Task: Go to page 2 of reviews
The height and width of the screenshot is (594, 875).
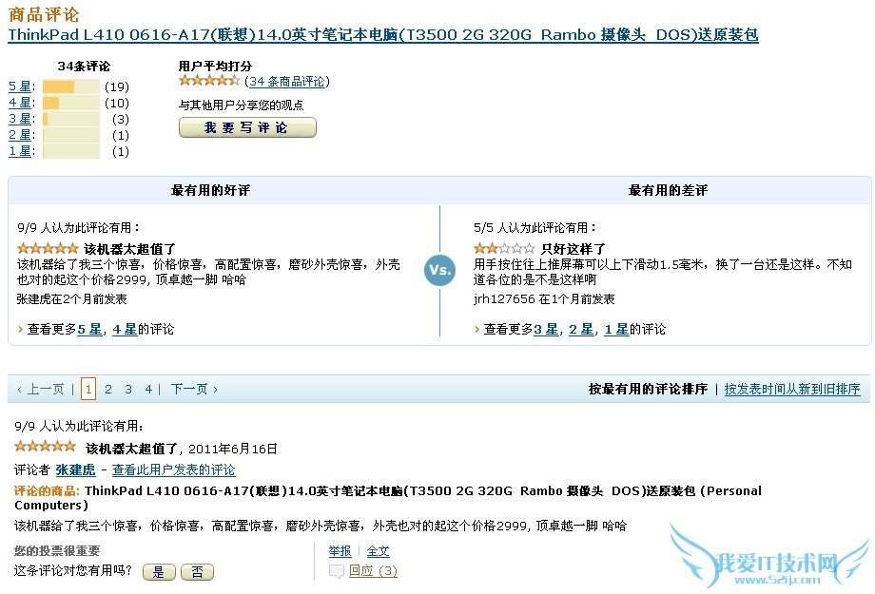Action: click(x=108, y=389)
